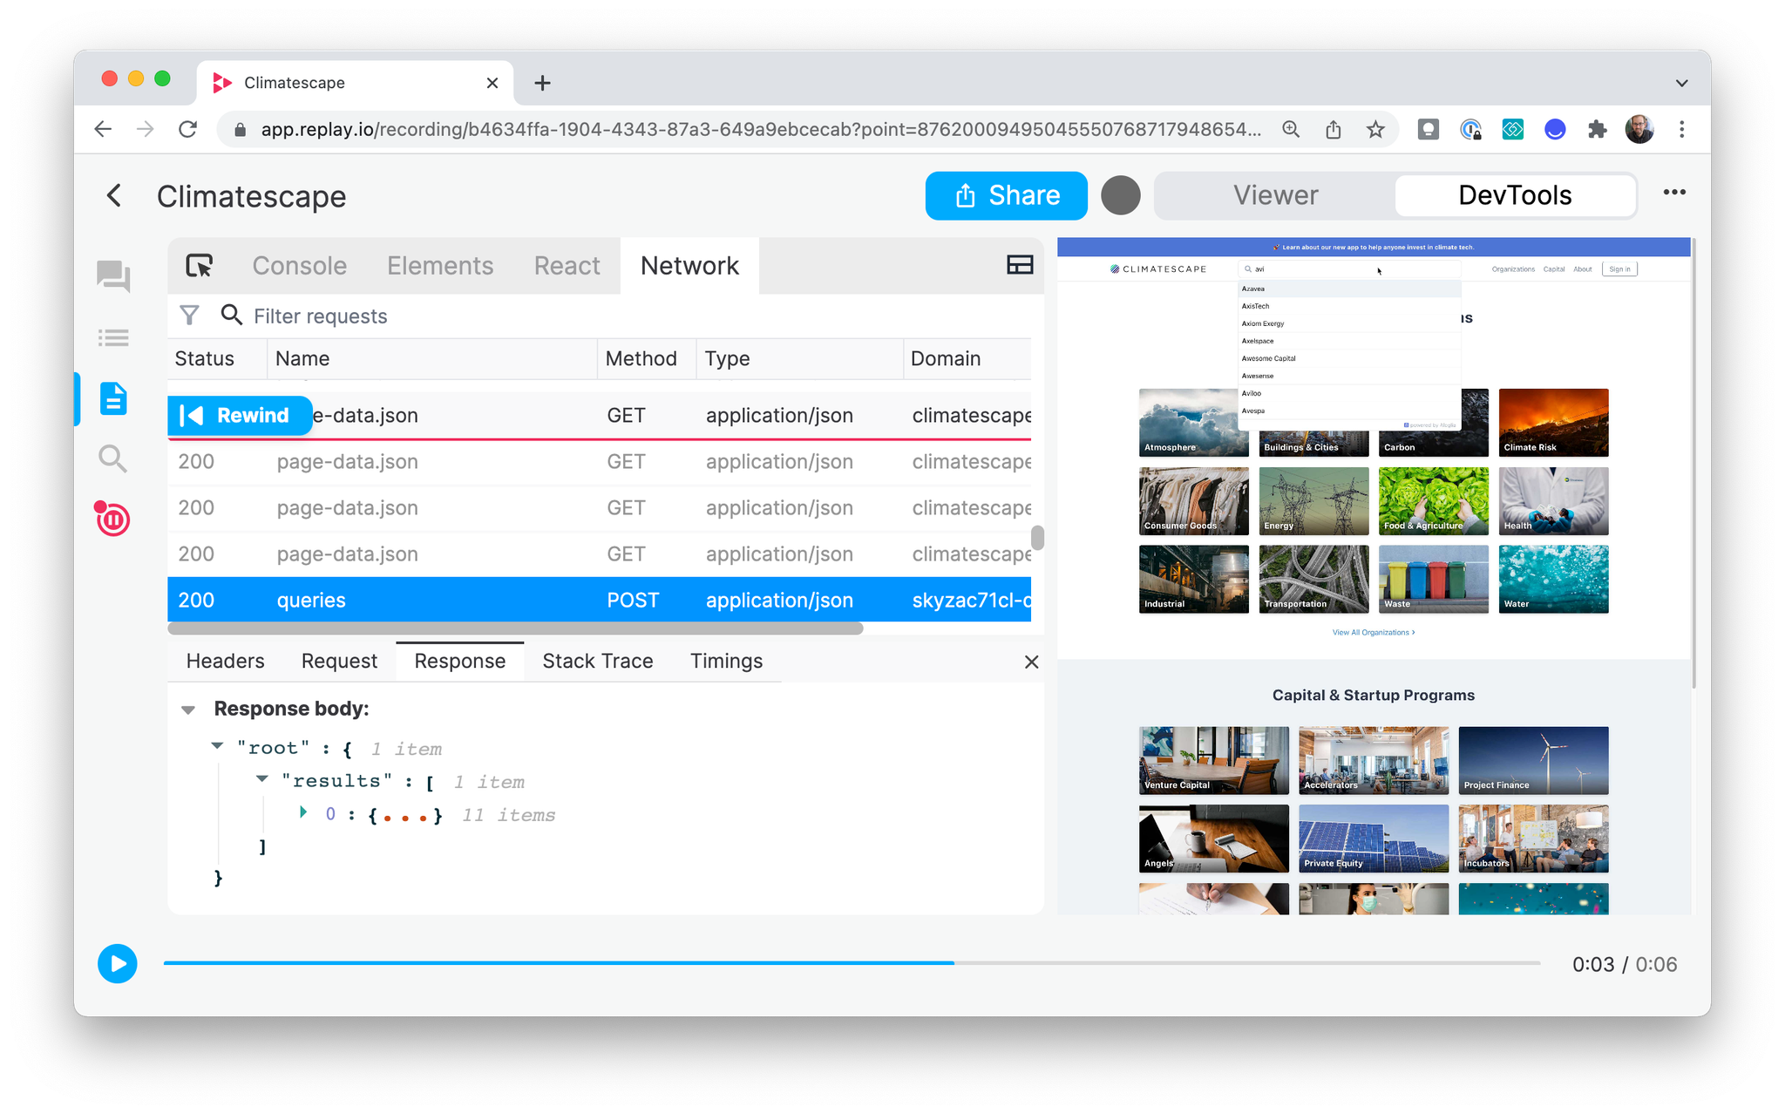Switch to the Viewer mode
The width and height of the screenshot is (1785, 1114).
click(1275, 195)
